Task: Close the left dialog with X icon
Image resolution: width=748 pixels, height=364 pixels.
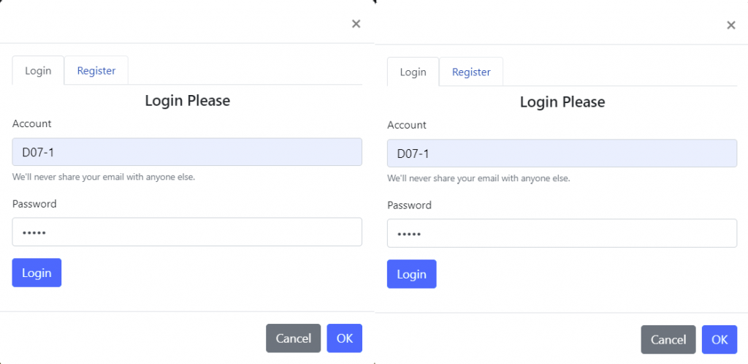Action: coord(356,23)
